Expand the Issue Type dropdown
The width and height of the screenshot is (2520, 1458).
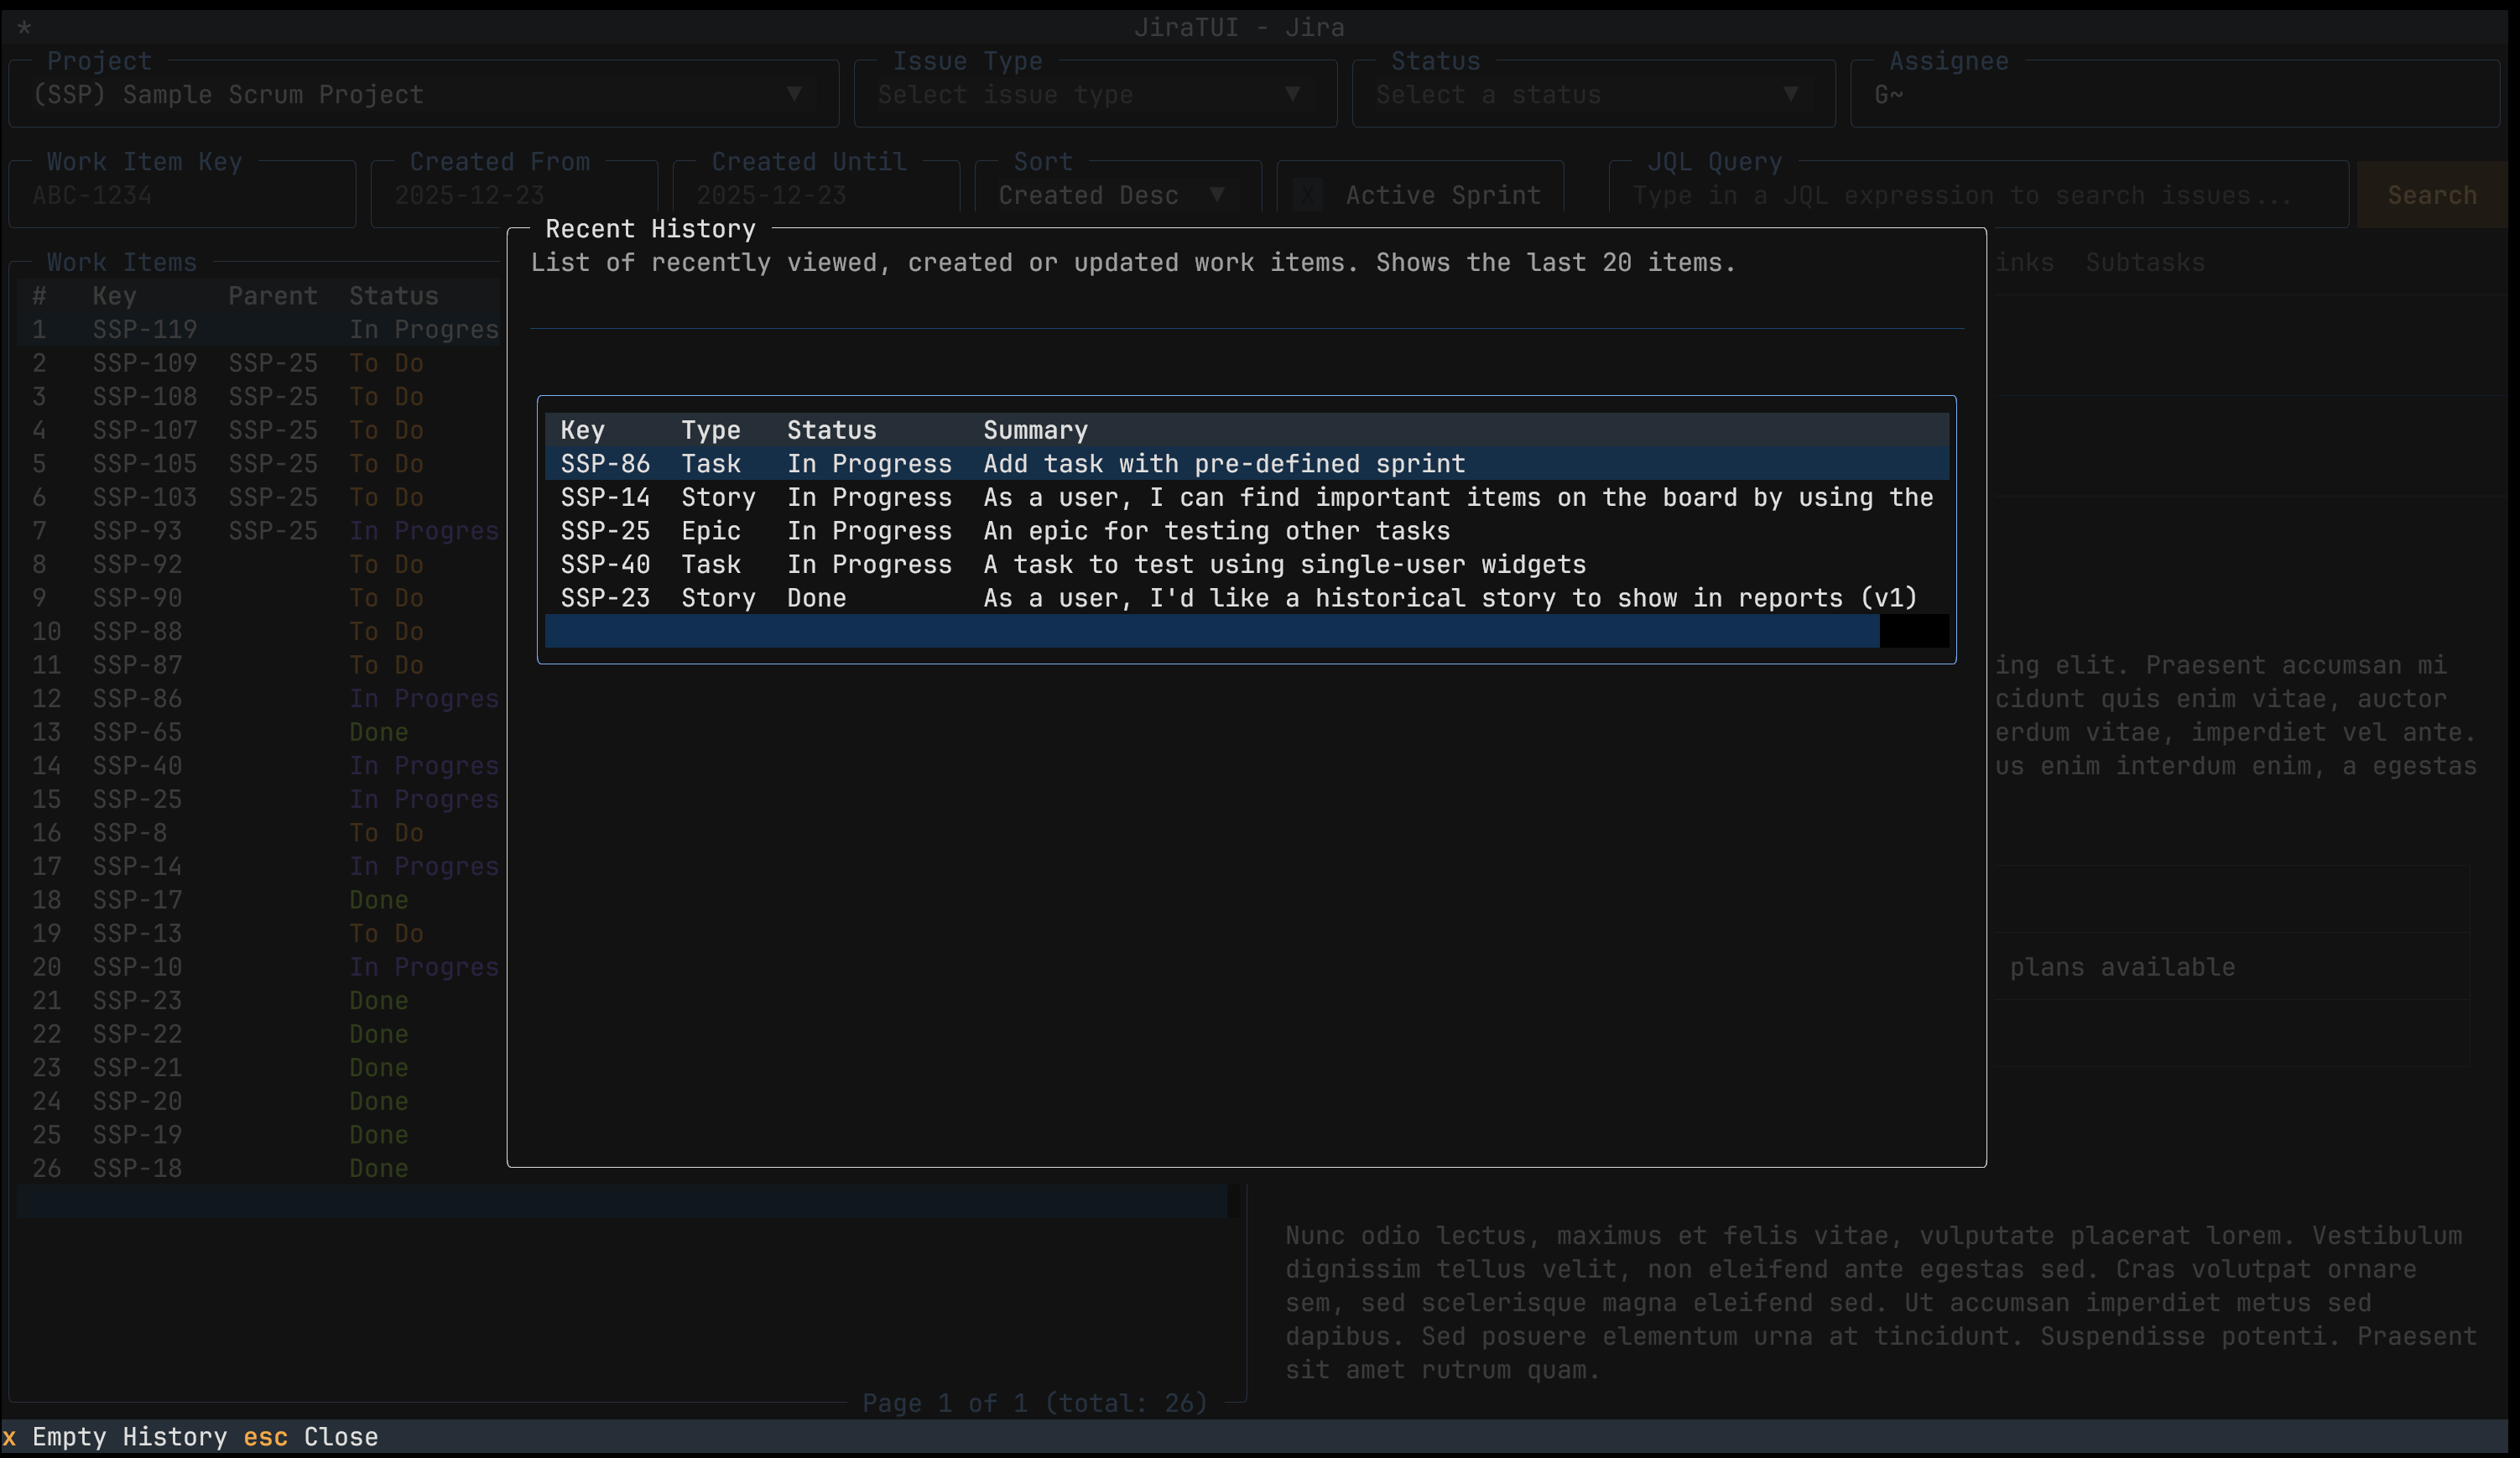pos(1095,94)
